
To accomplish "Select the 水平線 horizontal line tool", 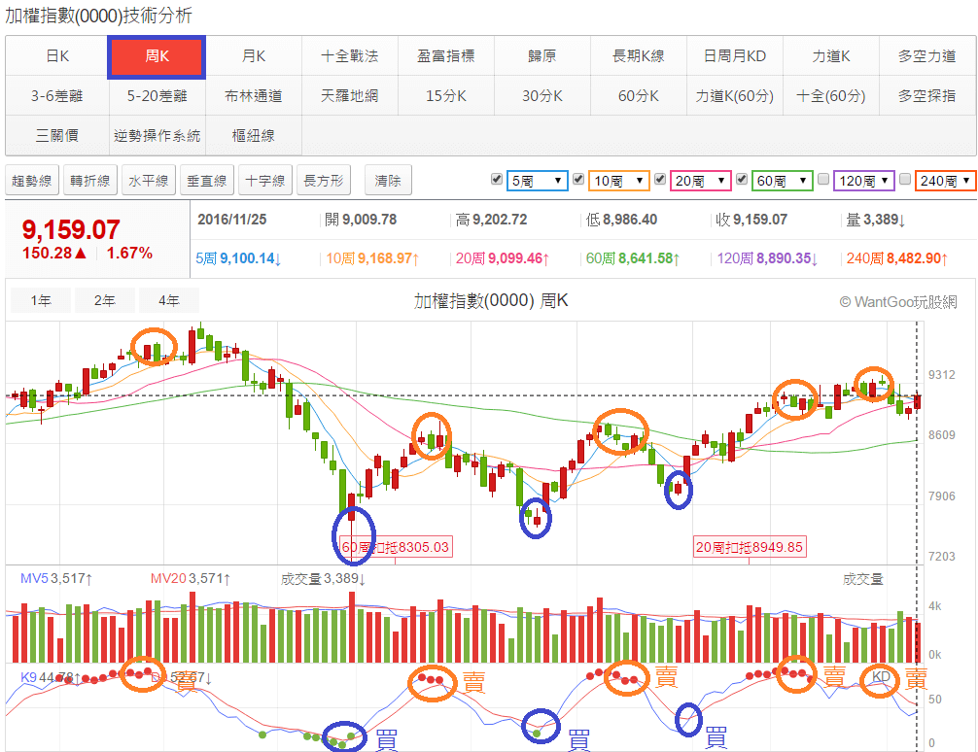I will 146,179.
